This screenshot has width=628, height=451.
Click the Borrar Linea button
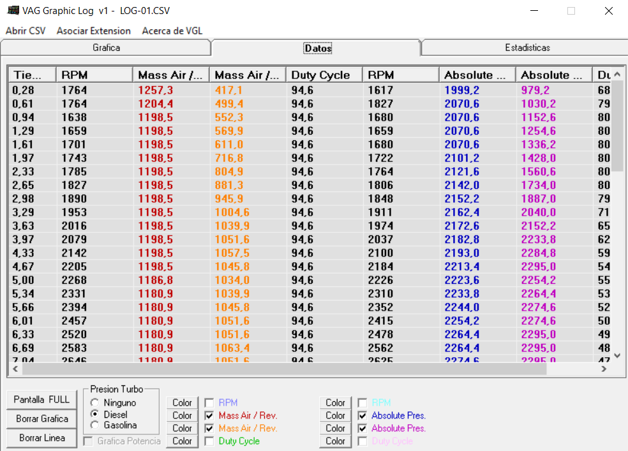41,438
